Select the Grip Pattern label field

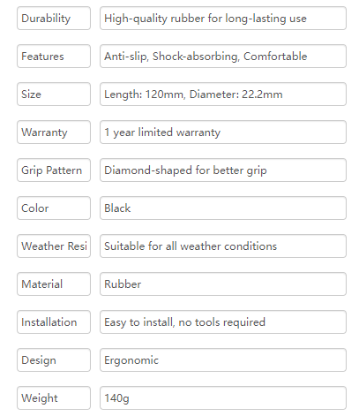[54, 170]
